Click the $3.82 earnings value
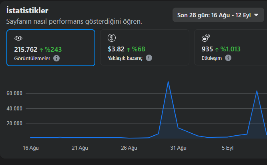Screen dimensions: 267x165 (x=116, y=49)
